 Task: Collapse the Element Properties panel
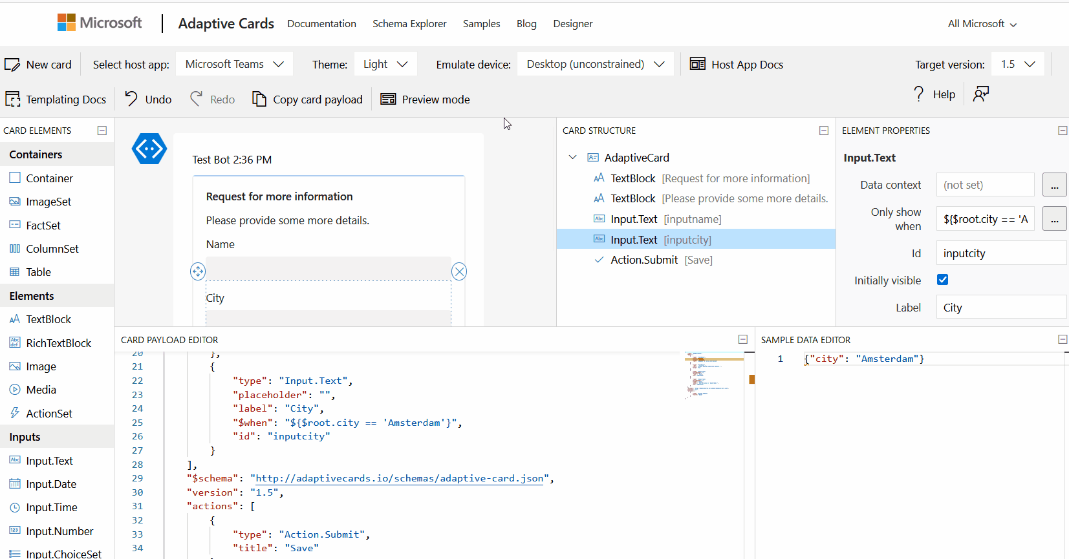tap(1063, 131)
